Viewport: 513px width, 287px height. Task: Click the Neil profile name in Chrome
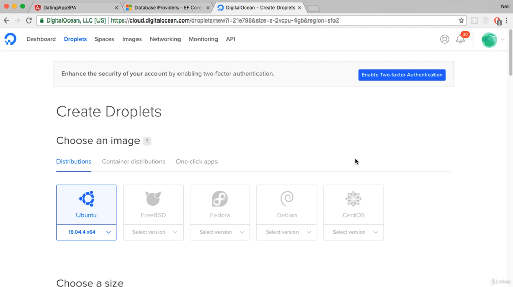(x=505, y=7)
